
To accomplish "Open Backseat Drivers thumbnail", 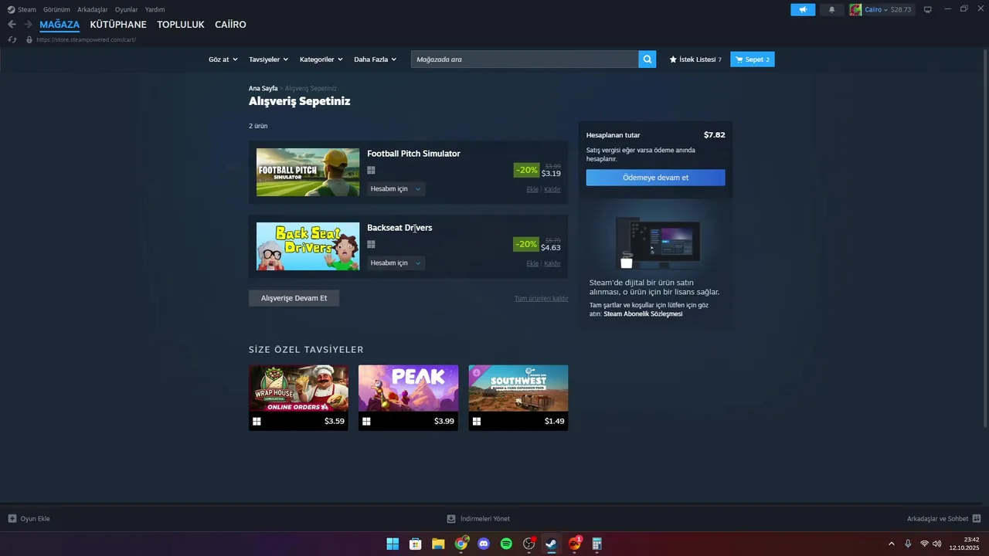I will 308,246.
